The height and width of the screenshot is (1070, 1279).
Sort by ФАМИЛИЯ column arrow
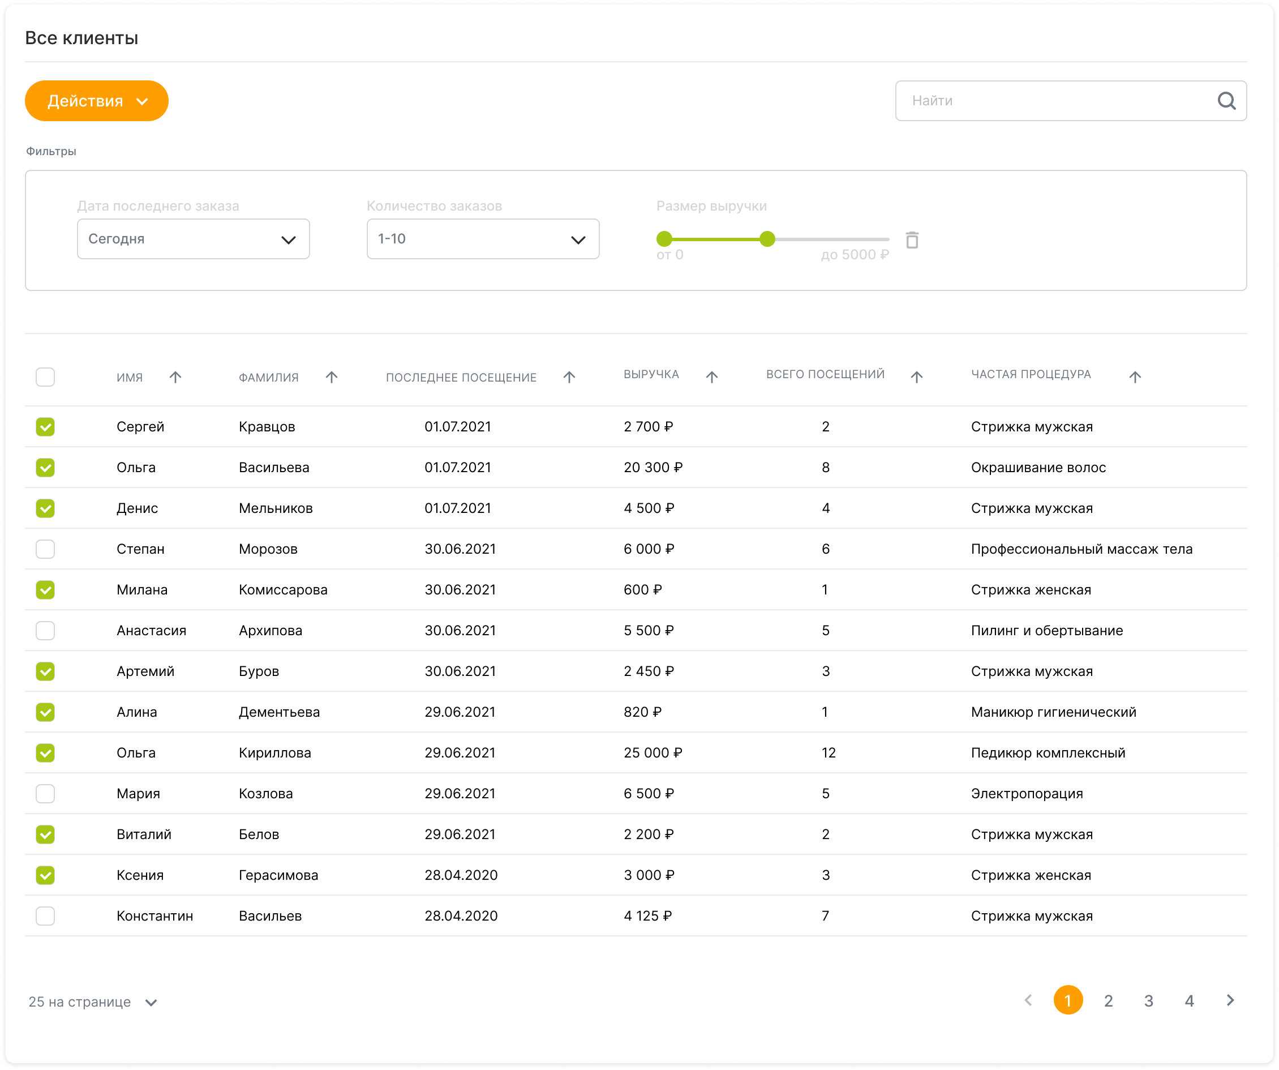331,377
